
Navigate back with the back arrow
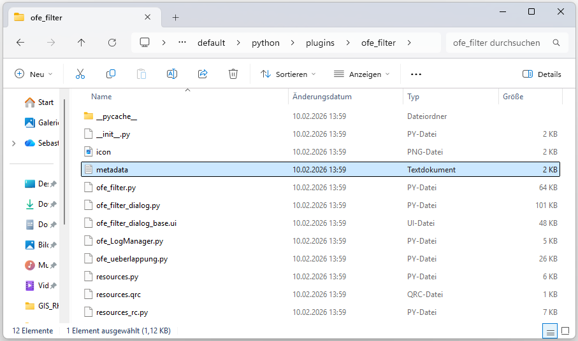(20, 43)
